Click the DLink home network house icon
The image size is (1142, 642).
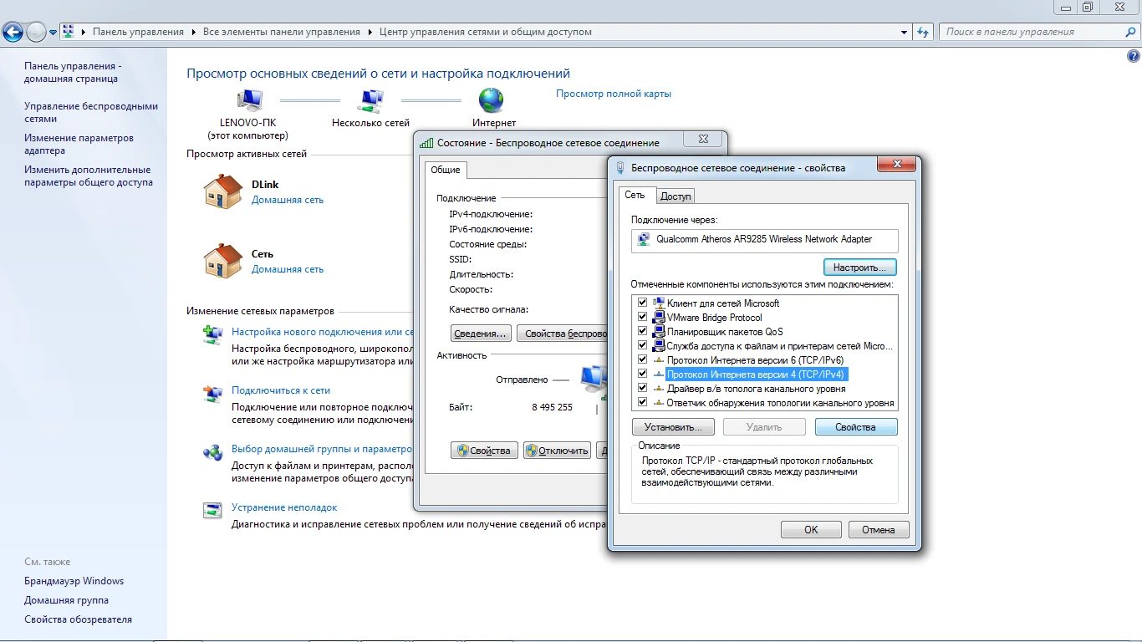(222, 191)
